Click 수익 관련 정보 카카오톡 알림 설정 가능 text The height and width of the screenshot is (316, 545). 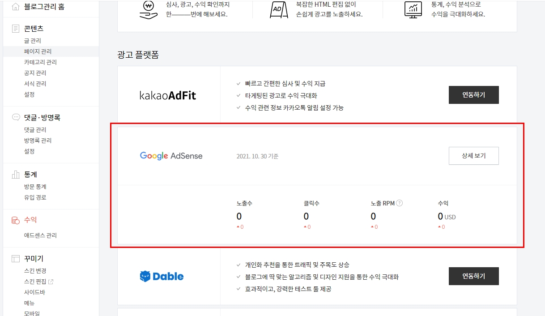294,107
